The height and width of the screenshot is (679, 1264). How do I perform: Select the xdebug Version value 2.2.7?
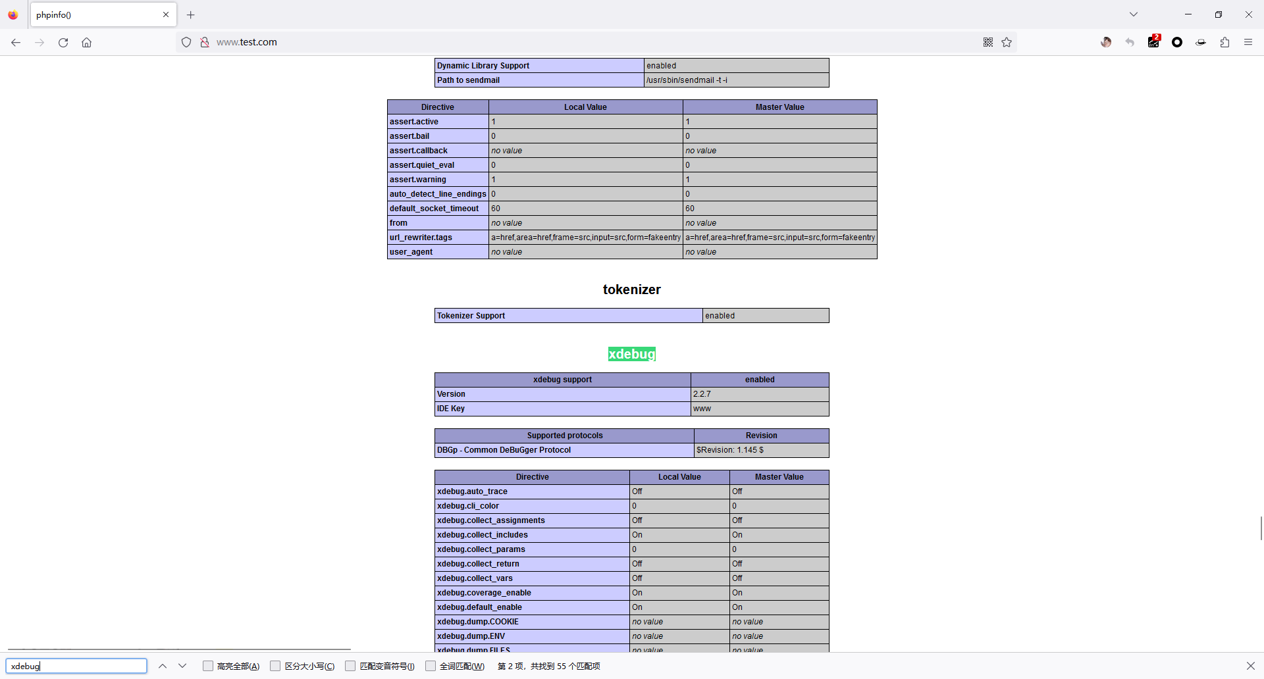702,394
